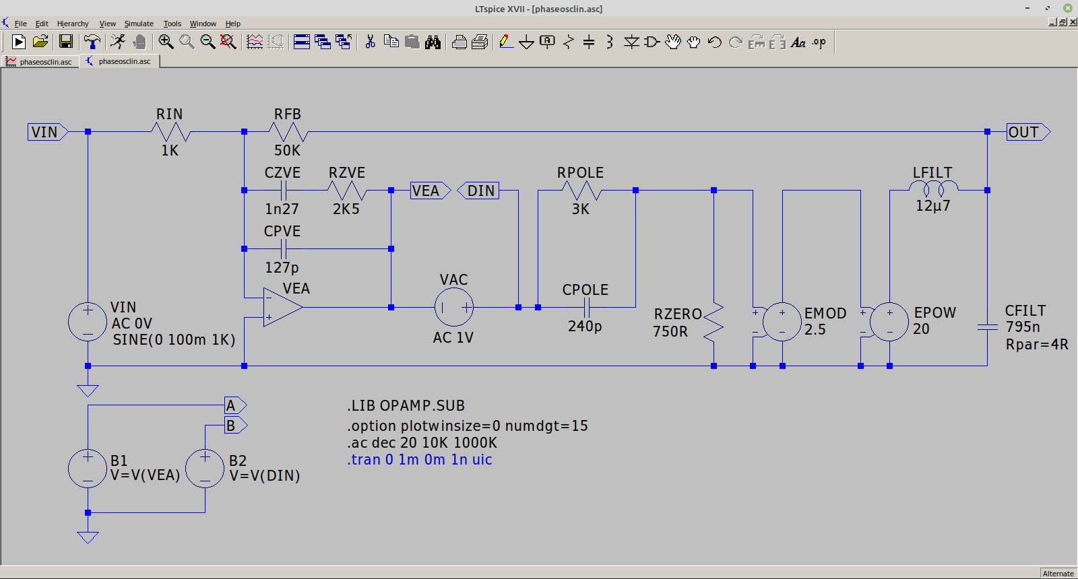Click the Halt simulation hand icon

click(139, 42)
